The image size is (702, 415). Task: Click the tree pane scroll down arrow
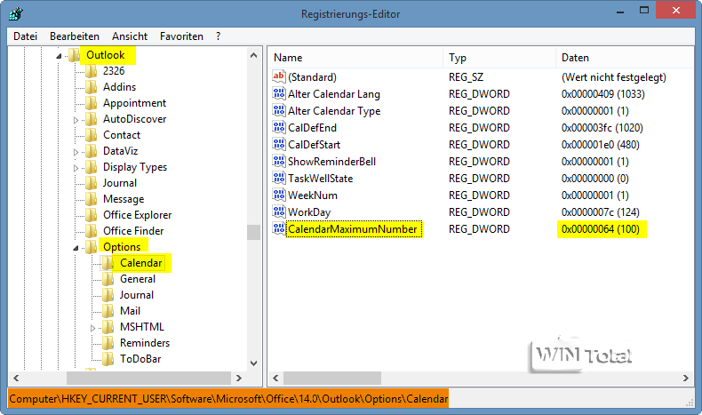click(254, 363)
